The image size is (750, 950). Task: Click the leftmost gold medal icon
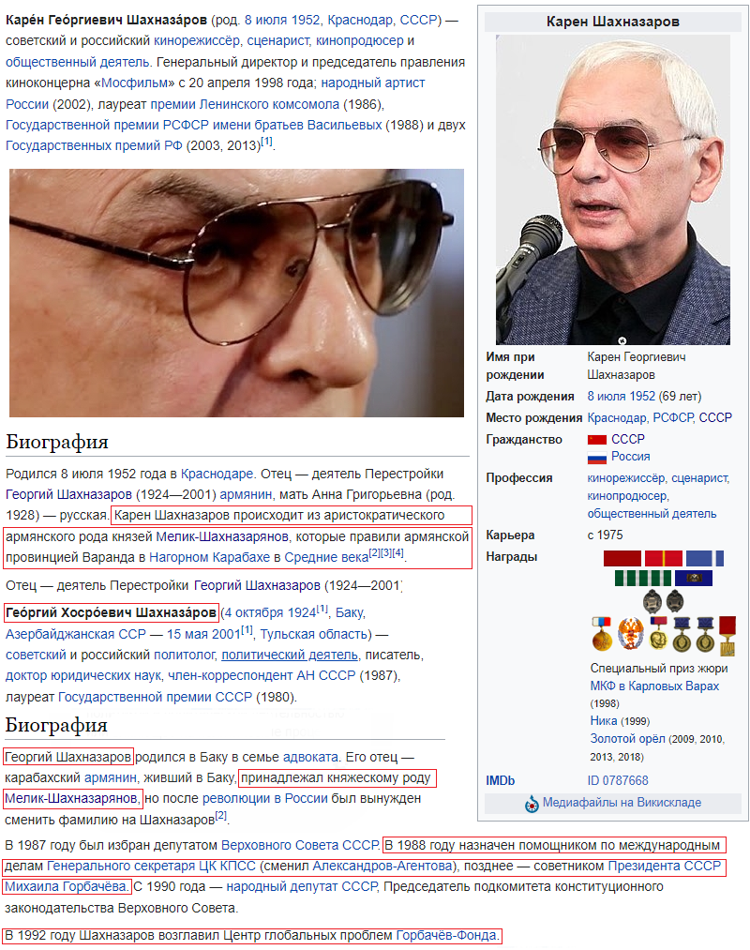(602, 634)
